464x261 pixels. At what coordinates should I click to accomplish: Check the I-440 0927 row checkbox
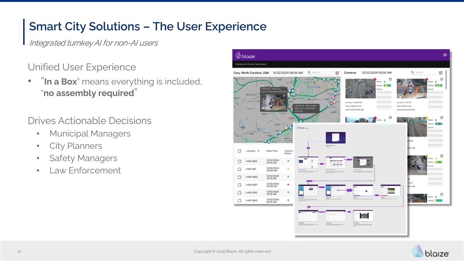click(x=240, y=185)
